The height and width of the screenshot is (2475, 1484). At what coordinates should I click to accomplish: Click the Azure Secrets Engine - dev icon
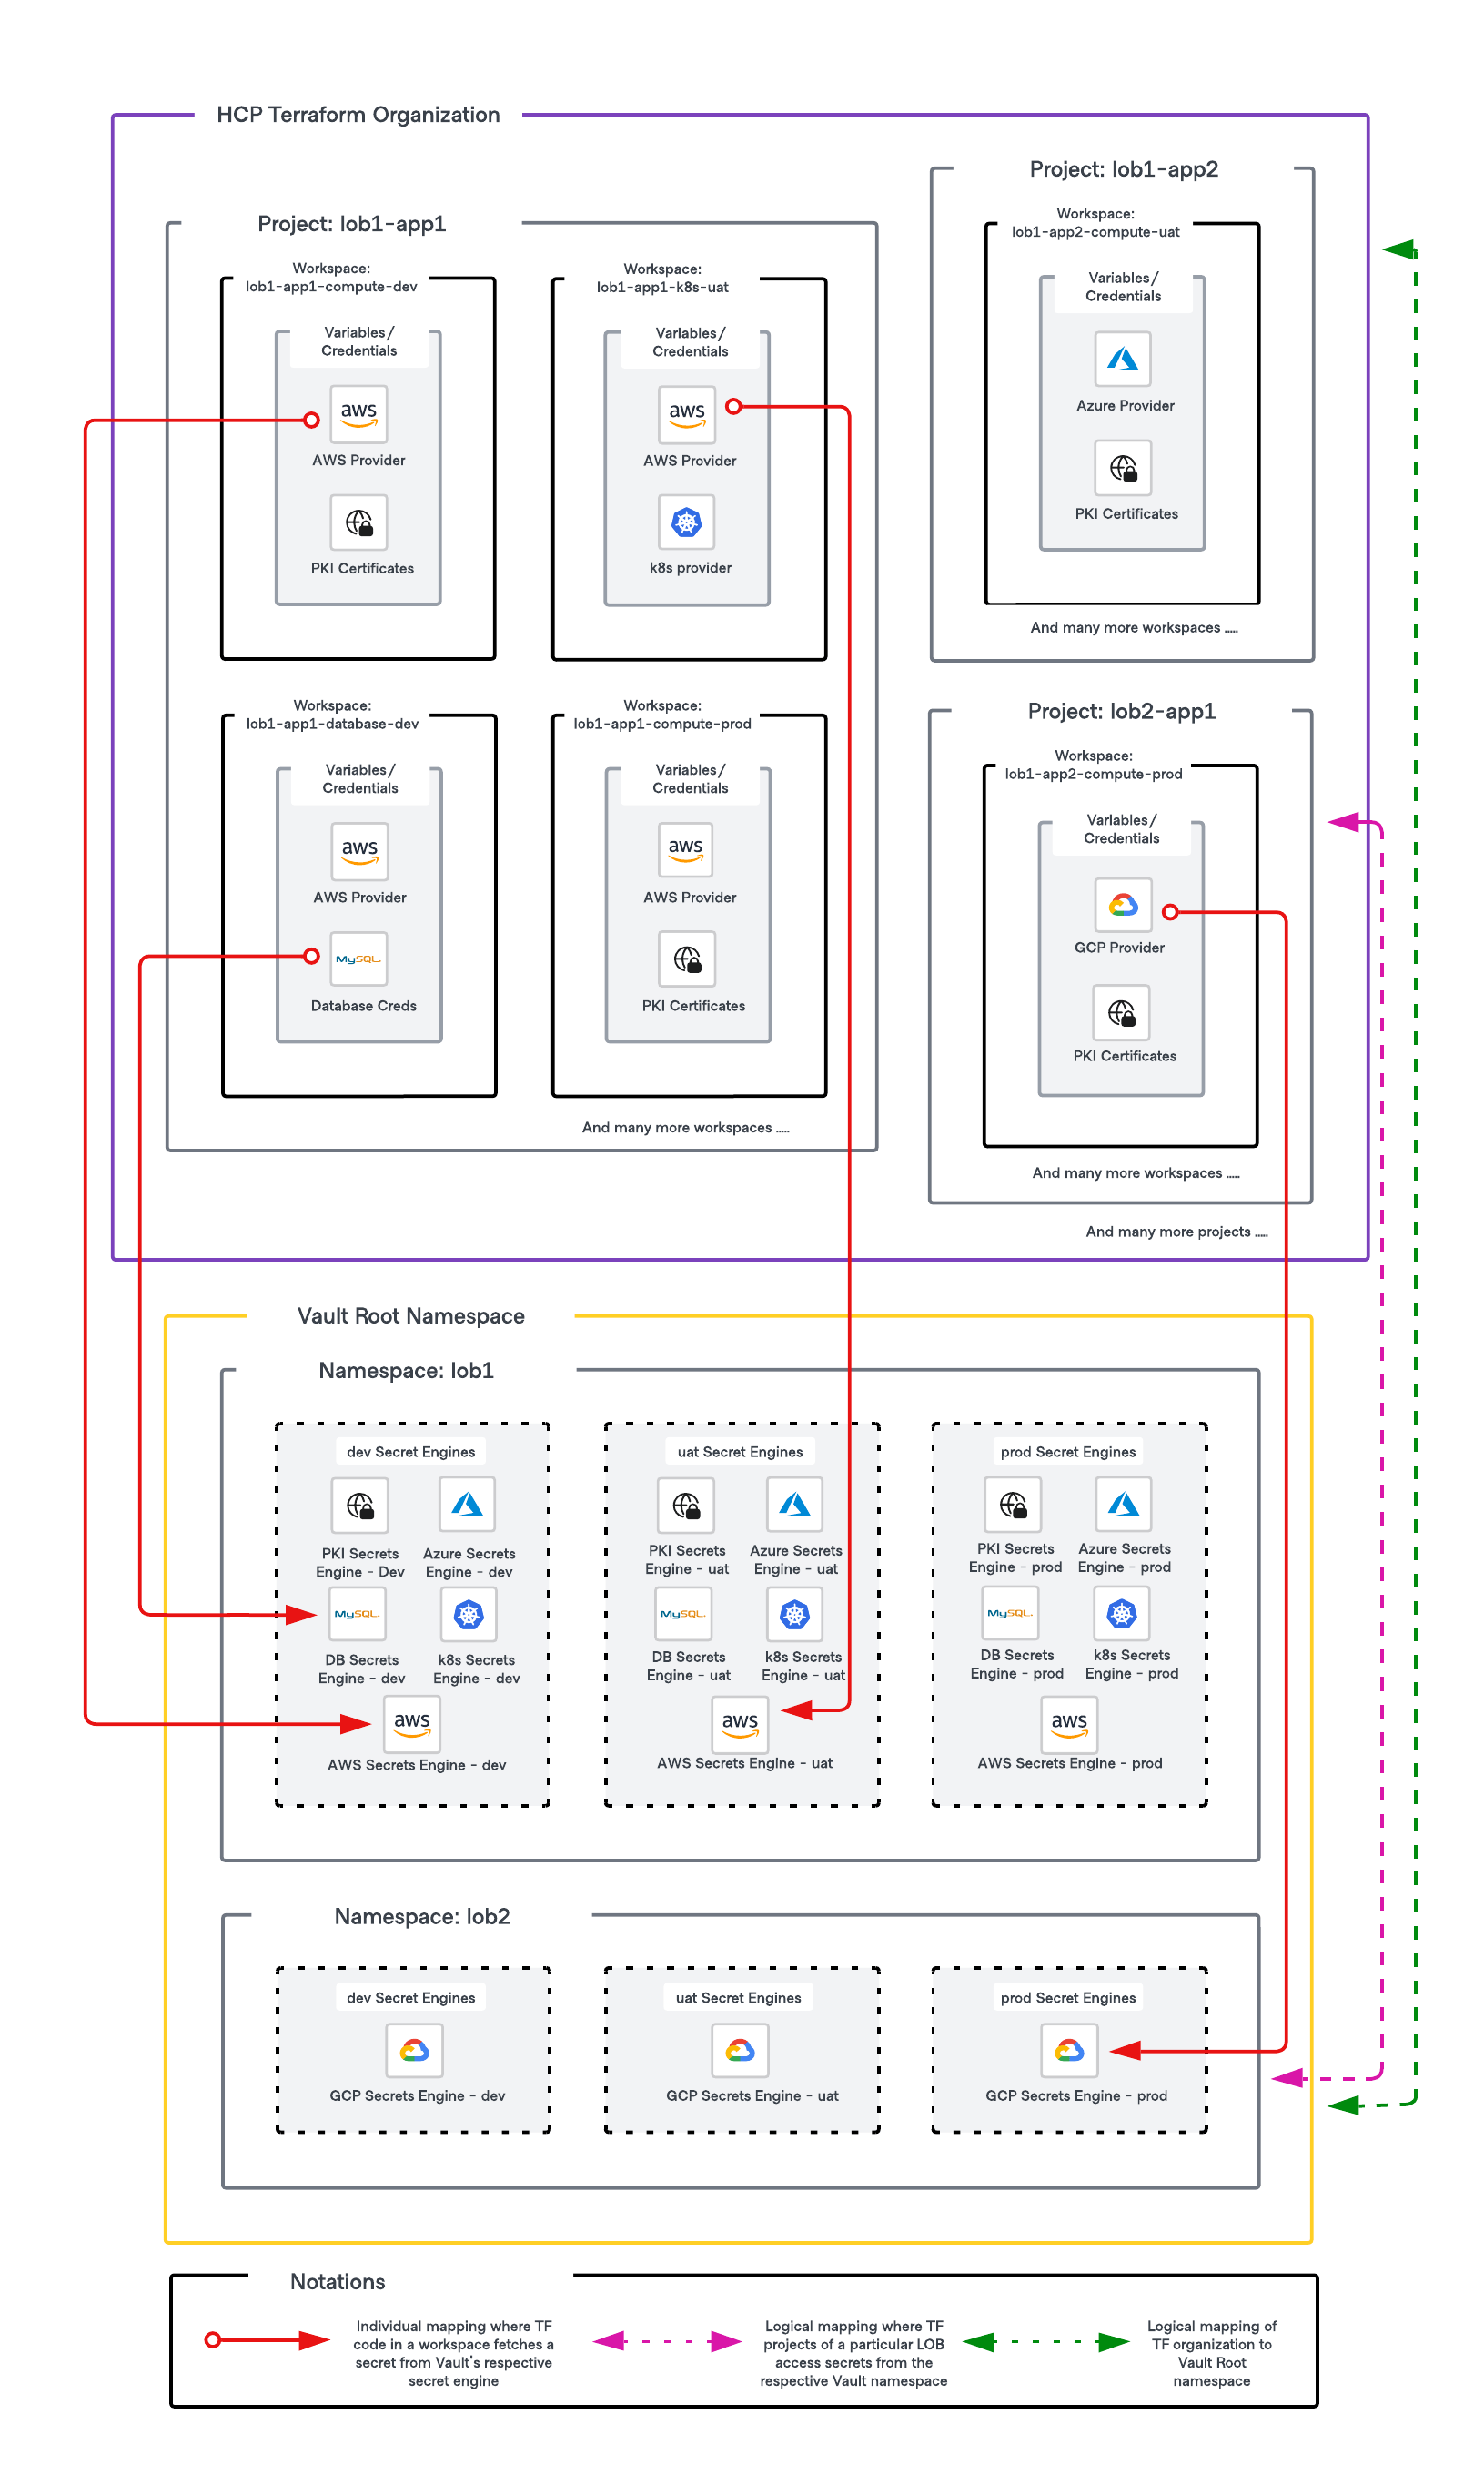pyautogui.click(x=467, y=1504)
